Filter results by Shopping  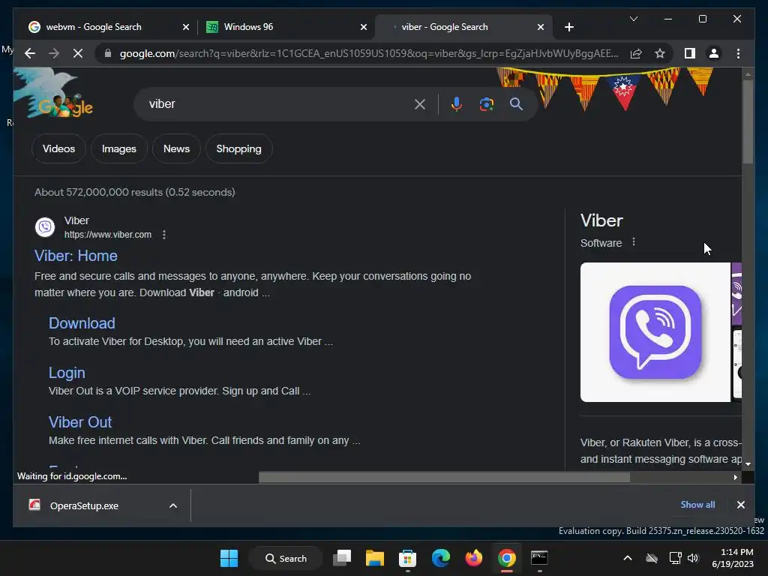tap(239, 148)
